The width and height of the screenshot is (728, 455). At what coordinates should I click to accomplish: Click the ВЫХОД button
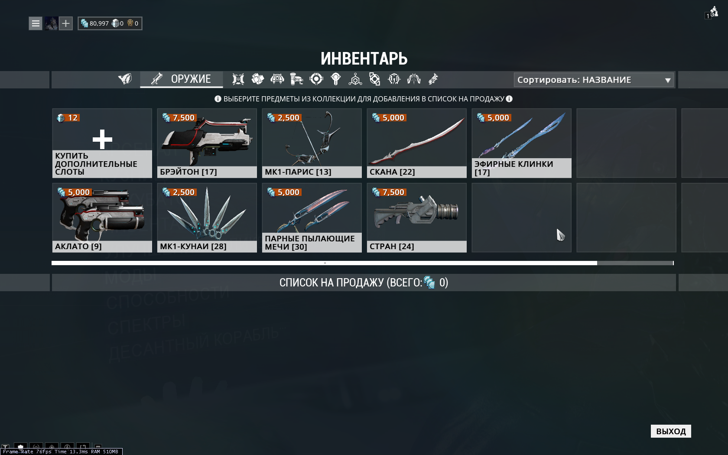671,431
